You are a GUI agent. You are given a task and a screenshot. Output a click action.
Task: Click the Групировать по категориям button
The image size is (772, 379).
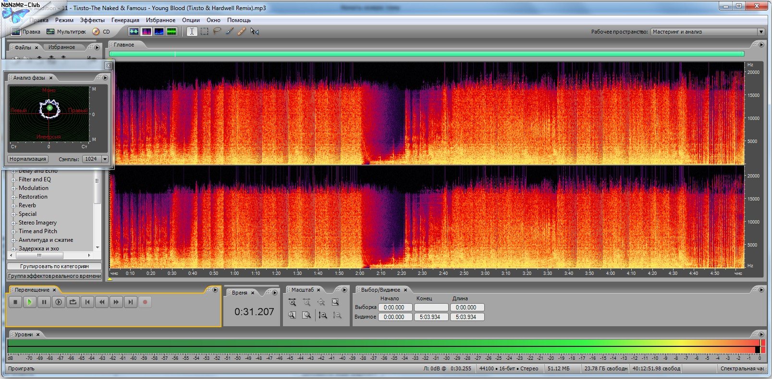coord(54,266)
